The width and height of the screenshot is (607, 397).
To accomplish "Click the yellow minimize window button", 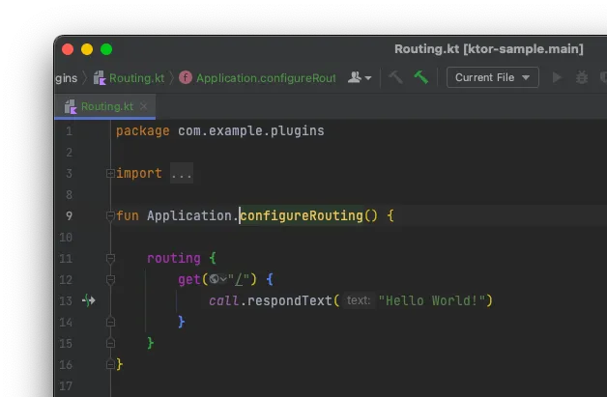I will tap(87, 49).
